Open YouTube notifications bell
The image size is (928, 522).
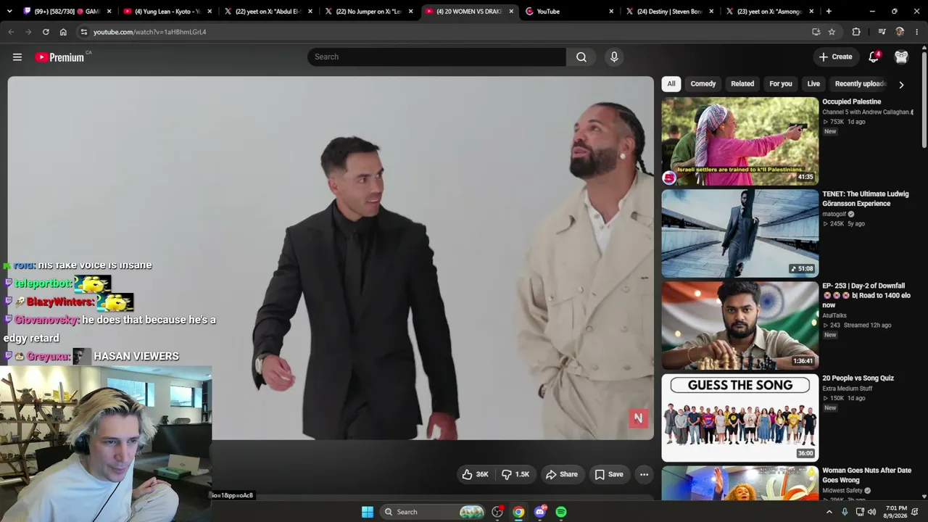click(874, 57)
